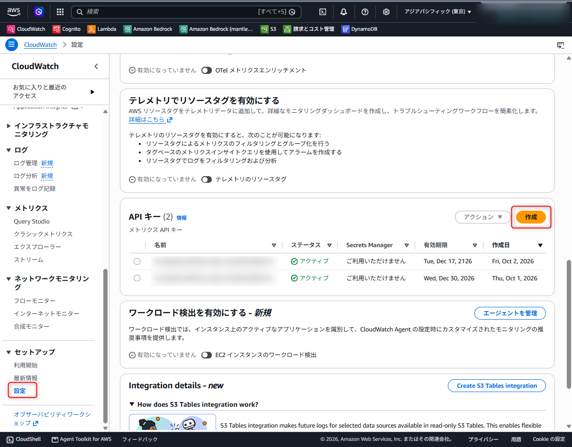
Task: Open フィードバック in footer
Action: tap(140, 439)
